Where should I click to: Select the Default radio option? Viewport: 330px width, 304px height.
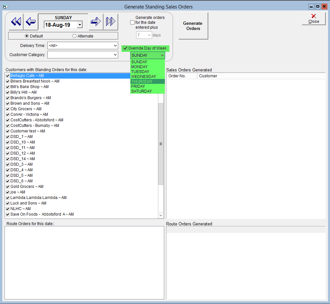pos(34,36)
